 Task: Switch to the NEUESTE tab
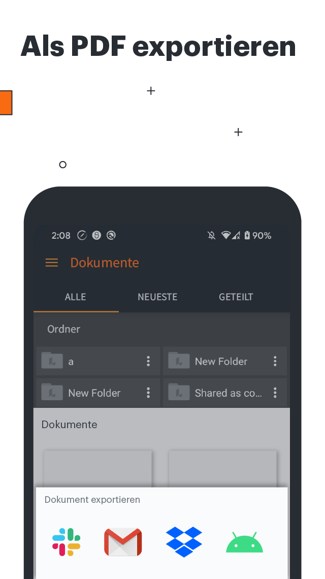(x=158, y=297)
